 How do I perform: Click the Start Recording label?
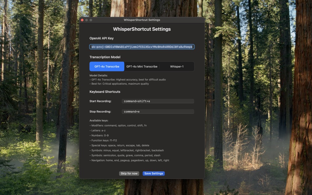(x=100, y=101)
